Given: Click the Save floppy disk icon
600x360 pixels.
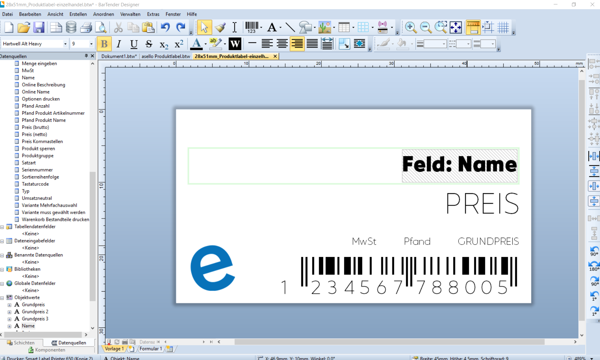Looking at the screenshot, I should pos(39,27).
